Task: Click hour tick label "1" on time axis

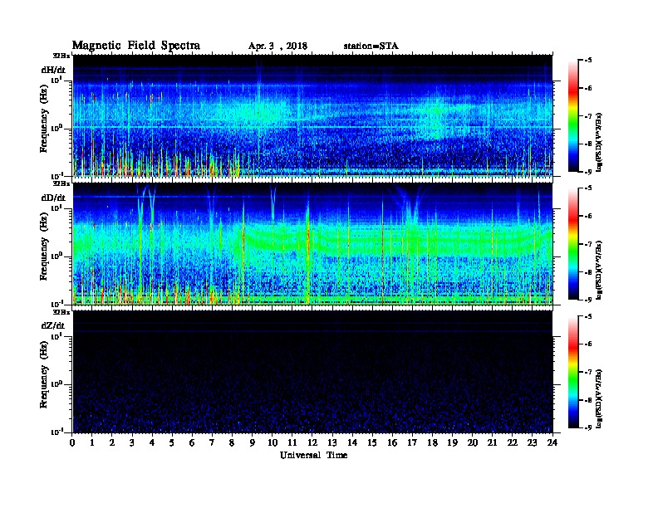Action: pos(92,443)
